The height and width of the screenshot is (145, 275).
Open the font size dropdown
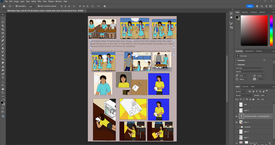[246, 75]
